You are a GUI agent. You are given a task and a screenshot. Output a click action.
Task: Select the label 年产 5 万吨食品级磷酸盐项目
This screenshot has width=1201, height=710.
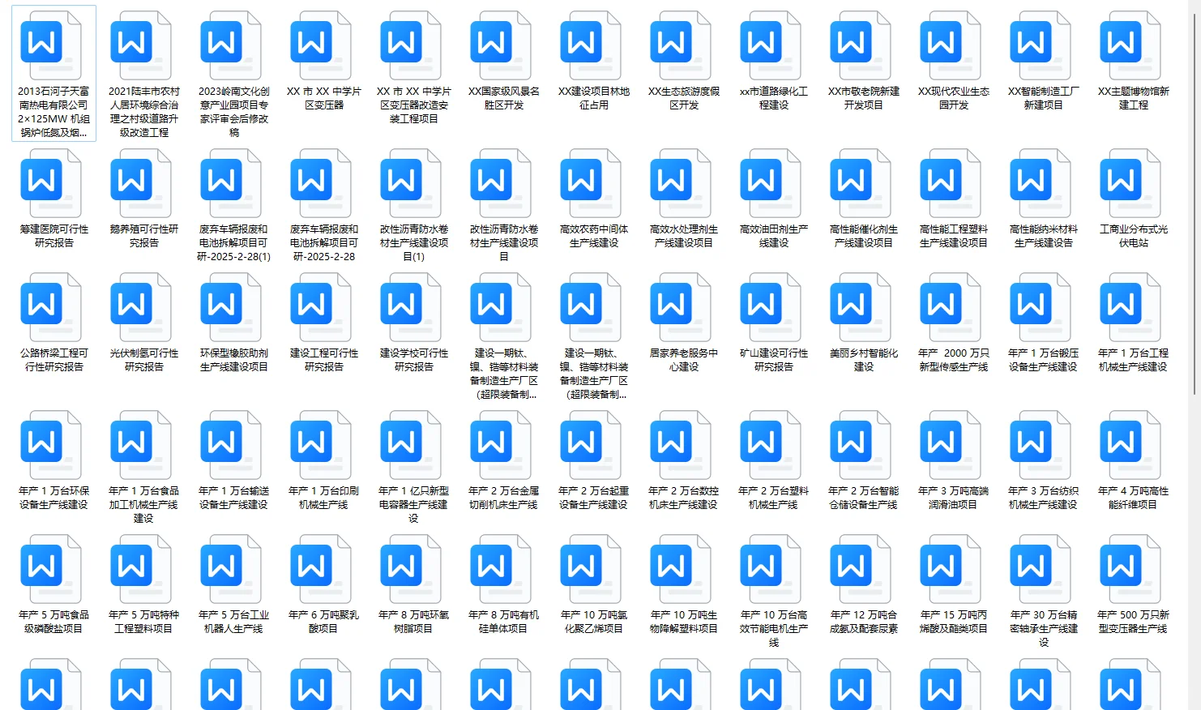(x=54, y=622)
